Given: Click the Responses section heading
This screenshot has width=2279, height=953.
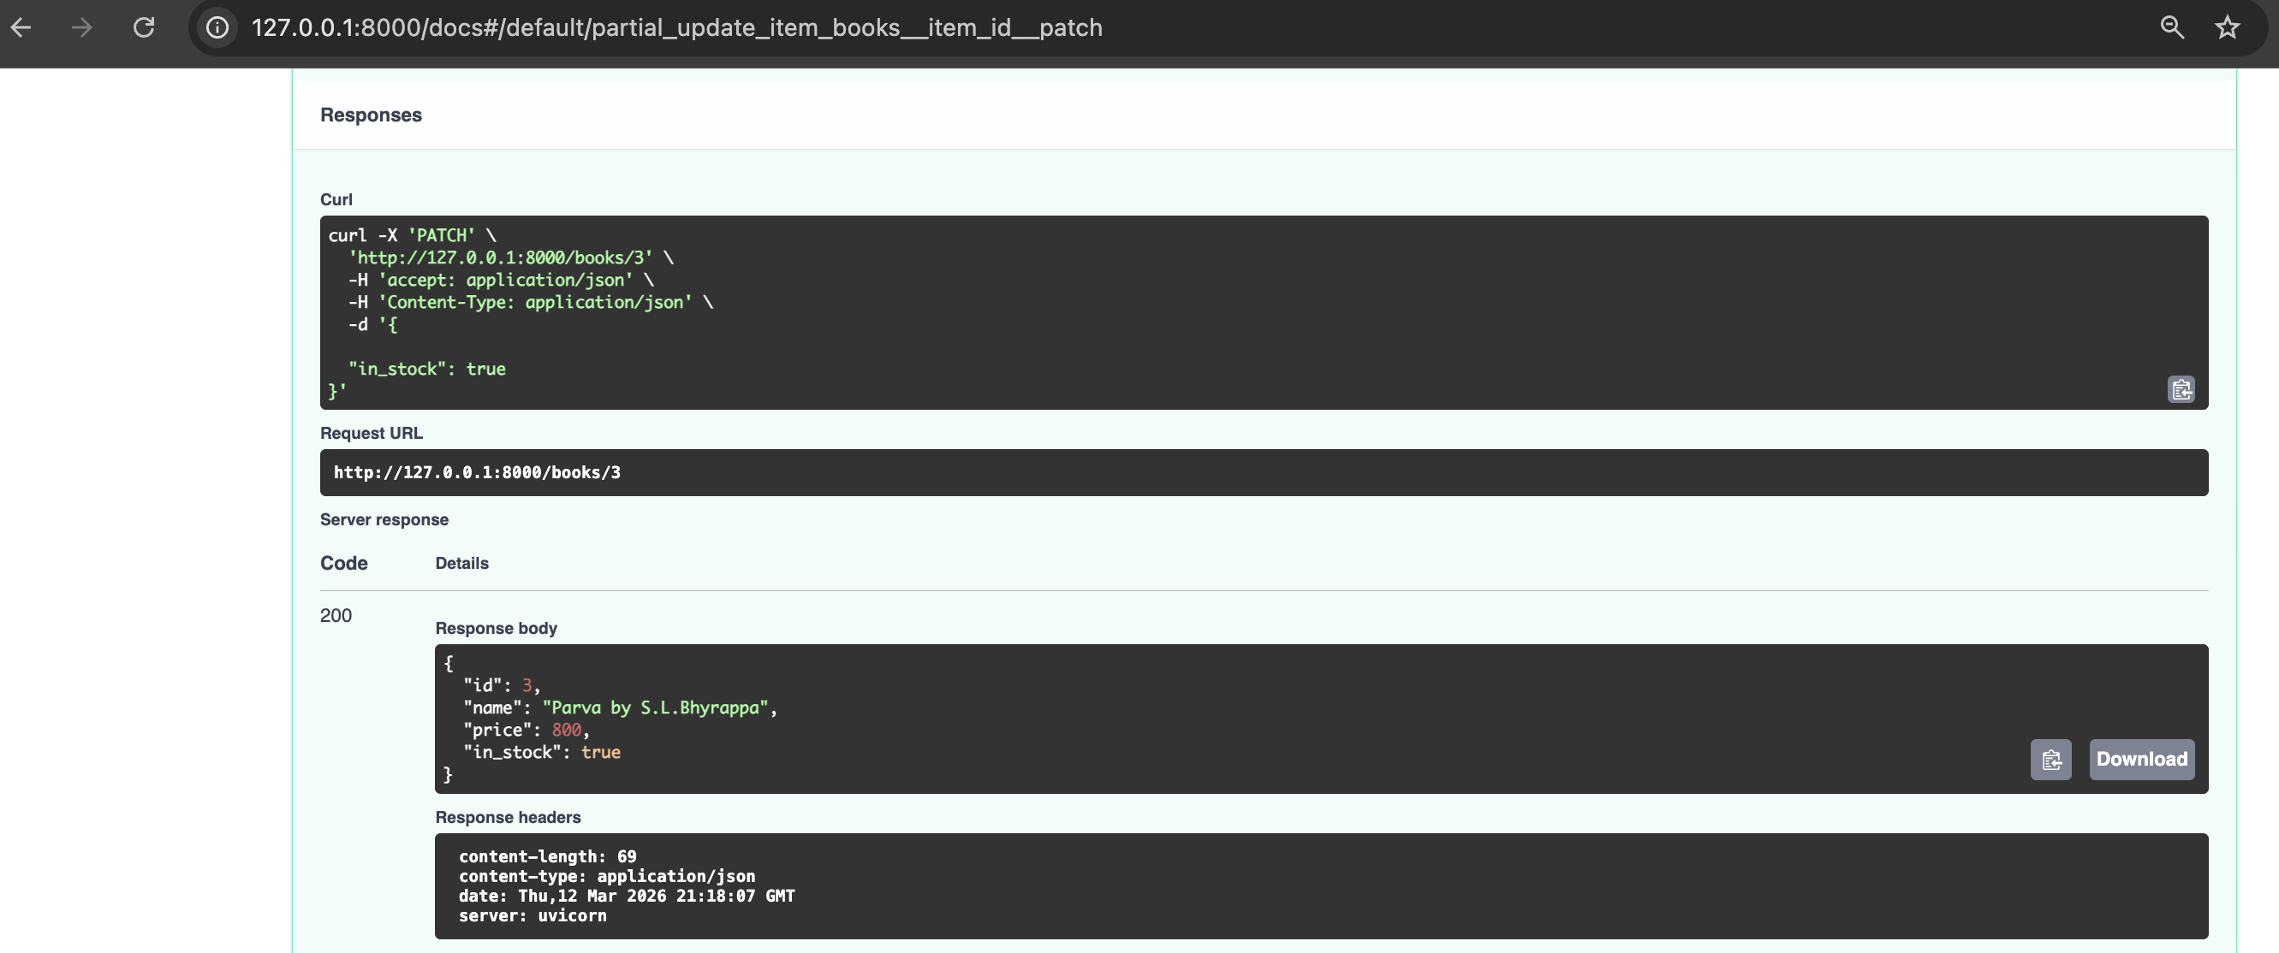Looking at the screenshot, I should coord(371,114).
